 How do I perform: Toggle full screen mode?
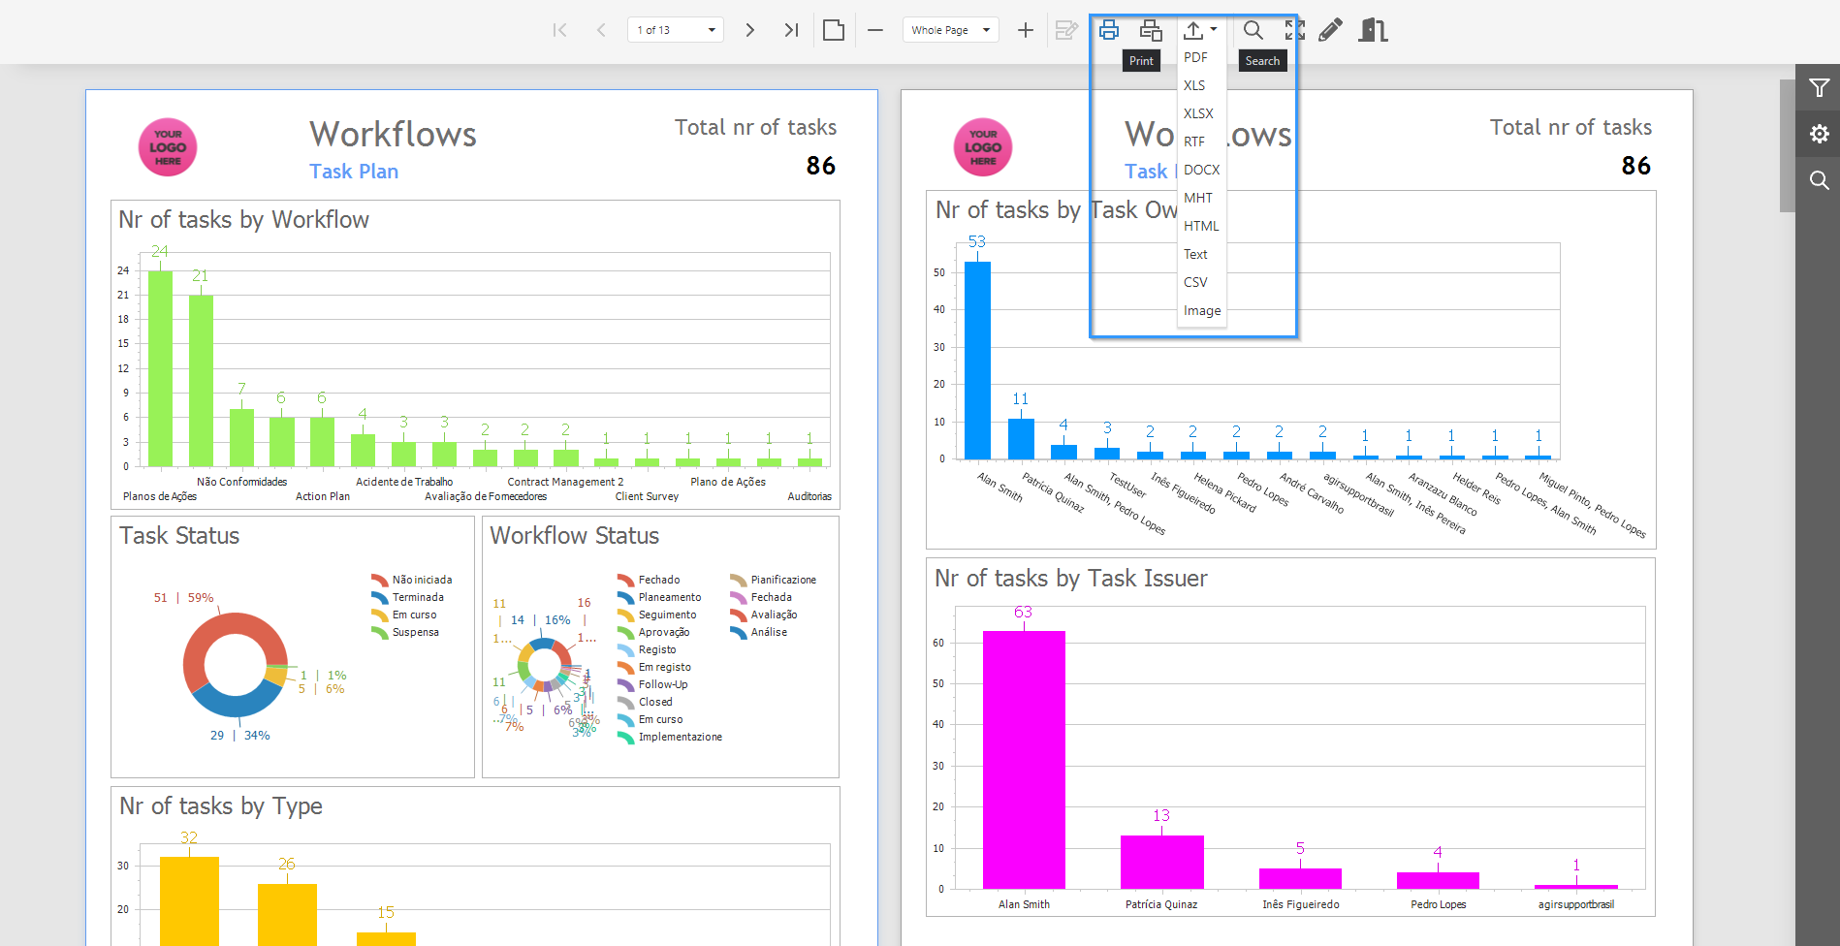[x=1294, y=30]
